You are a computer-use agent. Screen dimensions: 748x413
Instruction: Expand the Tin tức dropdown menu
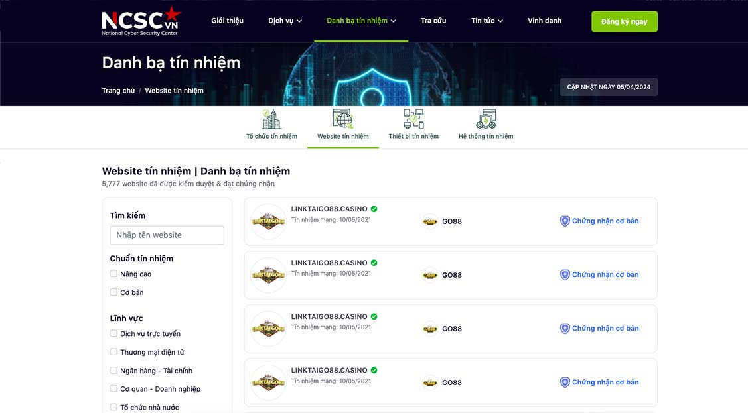(x=486, y=21)
